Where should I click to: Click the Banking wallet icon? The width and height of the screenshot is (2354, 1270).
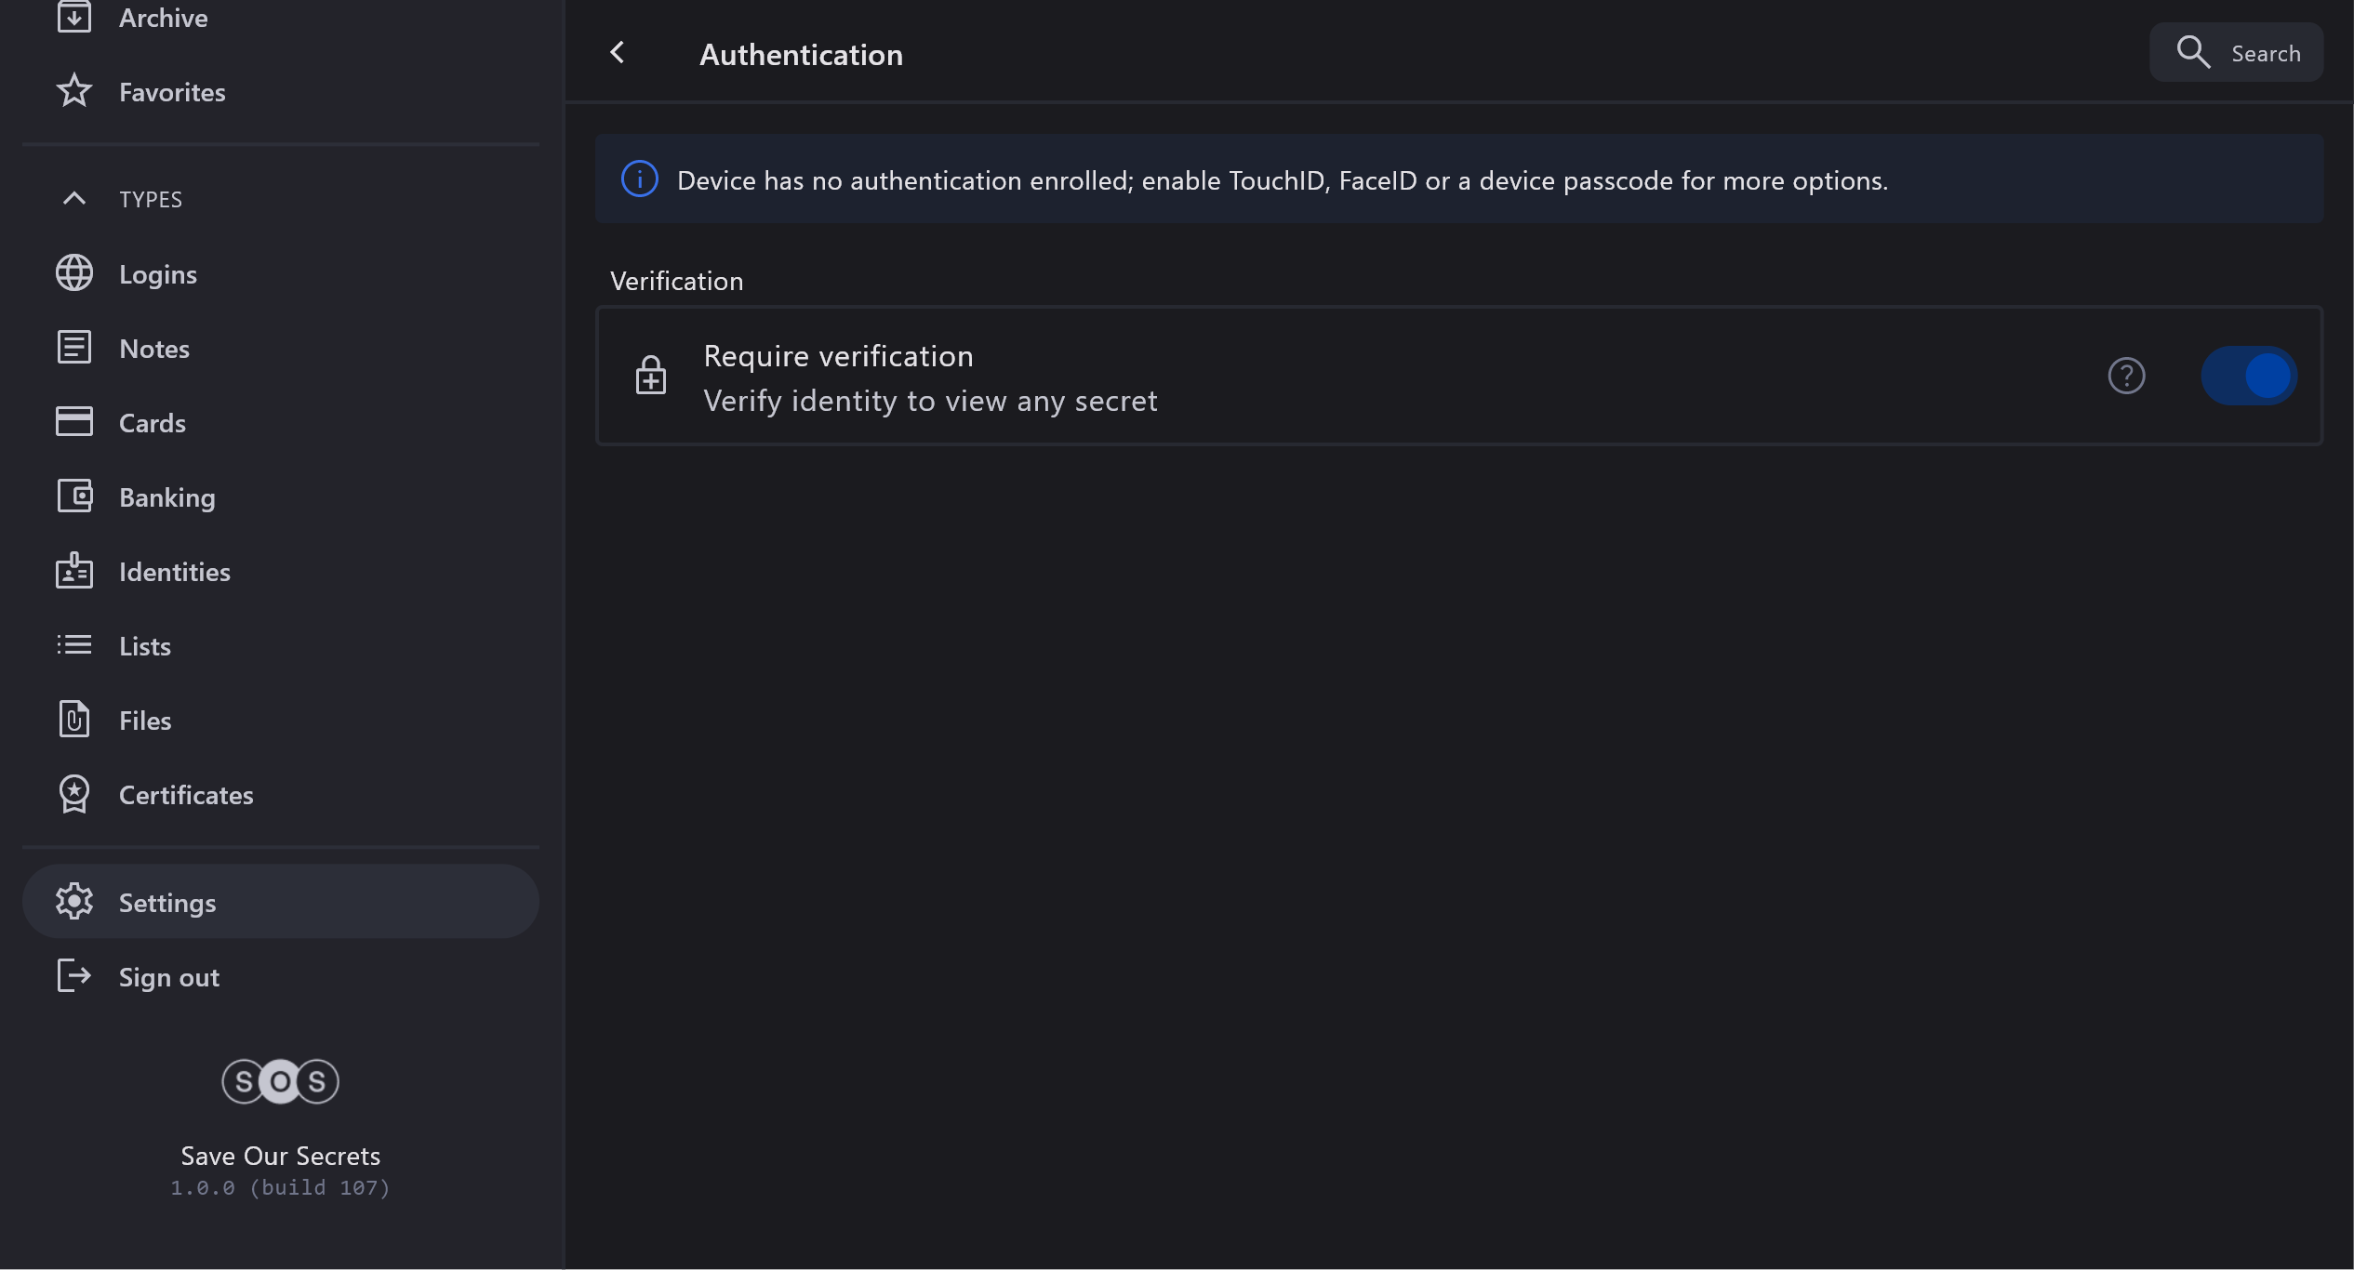[x=74, y=496]
